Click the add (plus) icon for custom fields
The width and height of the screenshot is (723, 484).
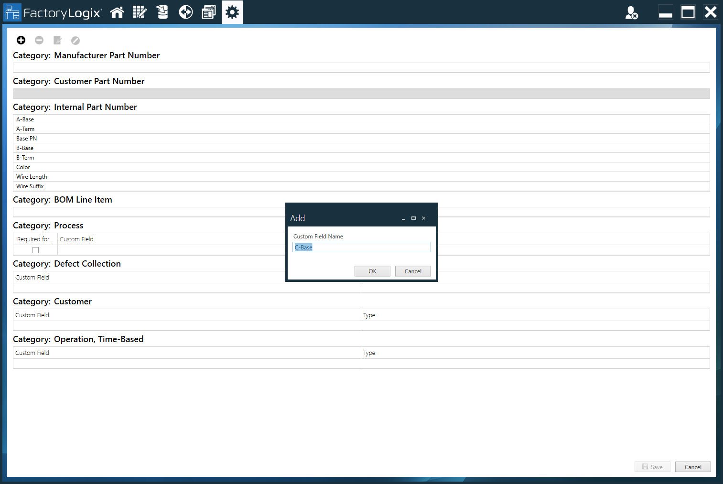21,40
